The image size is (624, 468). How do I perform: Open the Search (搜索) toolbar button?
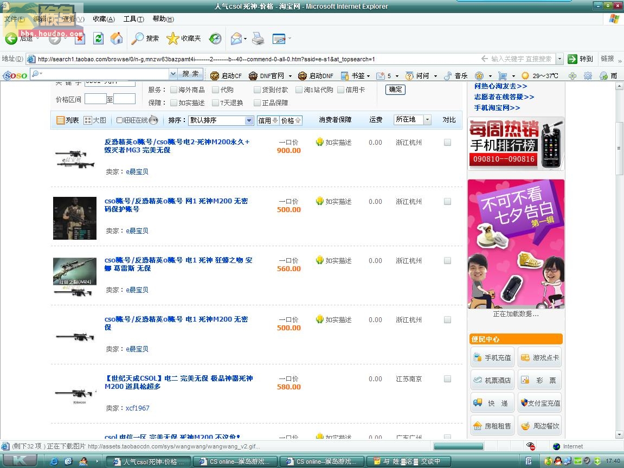pos(145,38)
